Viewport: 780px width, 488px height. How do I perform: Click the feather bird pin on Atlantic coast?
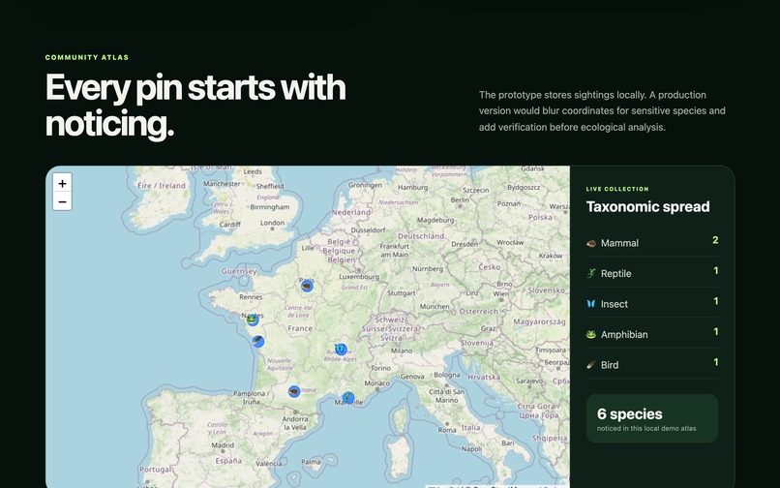[x=257, y=341]
